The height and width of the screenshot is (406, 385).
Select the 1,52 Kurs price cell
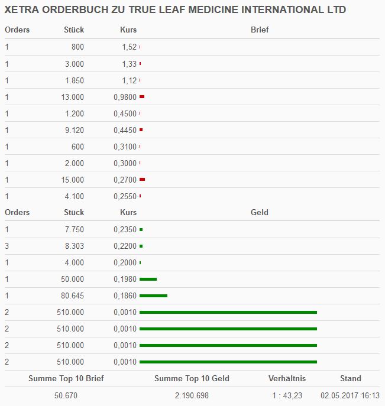[x=129, y=47]
